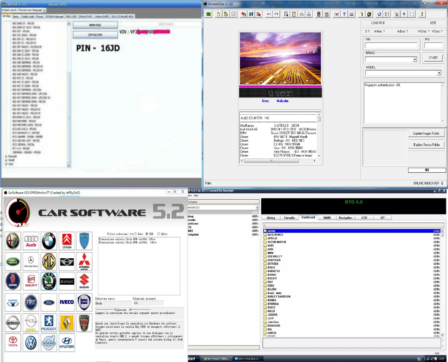
Task: Select the Skoda brand logo
Action: 49,281
